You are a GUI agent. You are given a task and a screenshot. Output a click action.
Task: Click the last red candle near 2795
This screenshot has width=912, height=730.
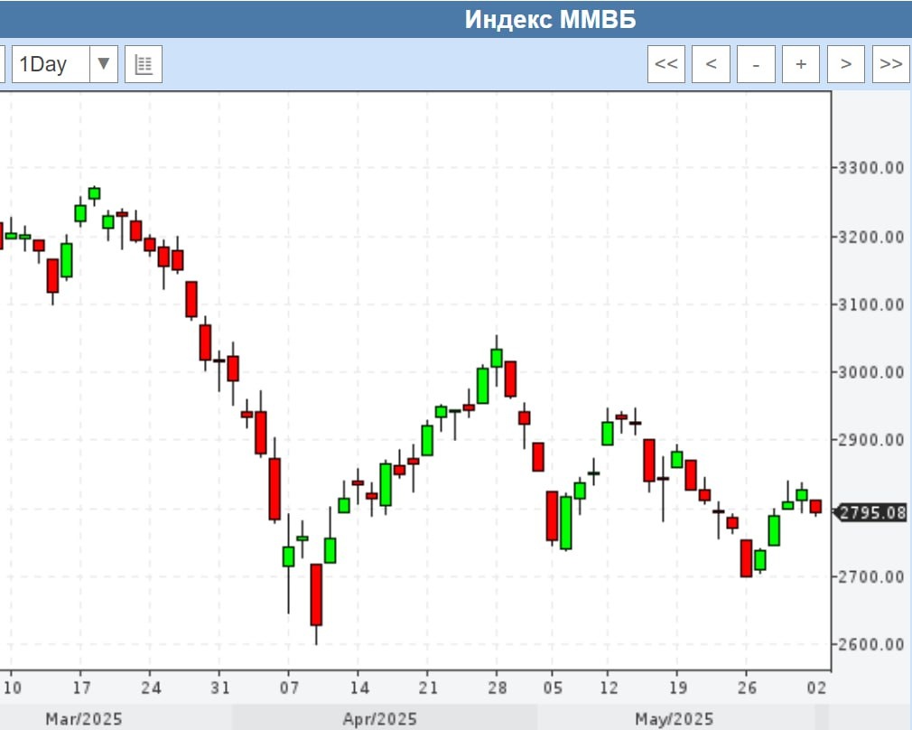tap(816, 507)
